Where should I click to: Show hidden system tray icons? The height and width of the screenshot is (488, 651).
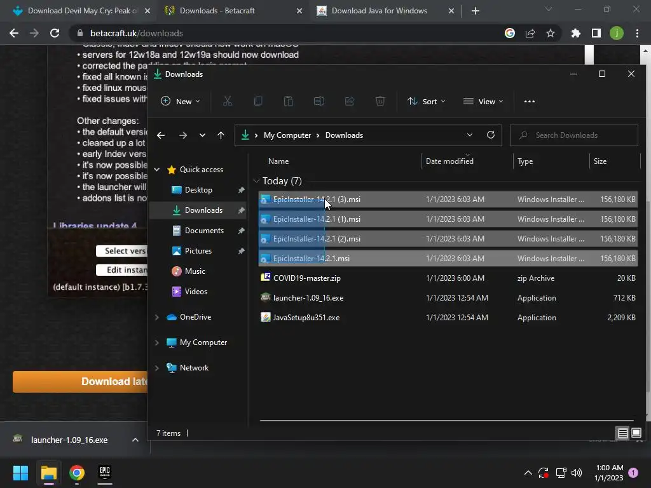point(528,473)
